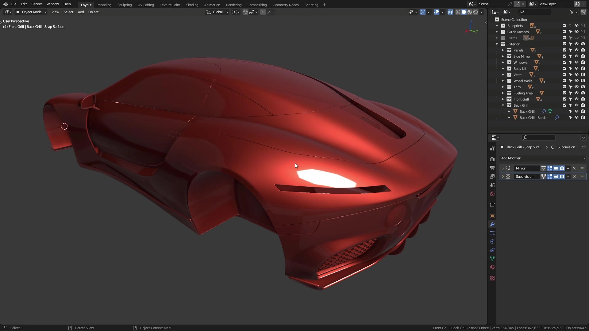
Task: Open the View Layer properties tab
Action: pos(492,177)
